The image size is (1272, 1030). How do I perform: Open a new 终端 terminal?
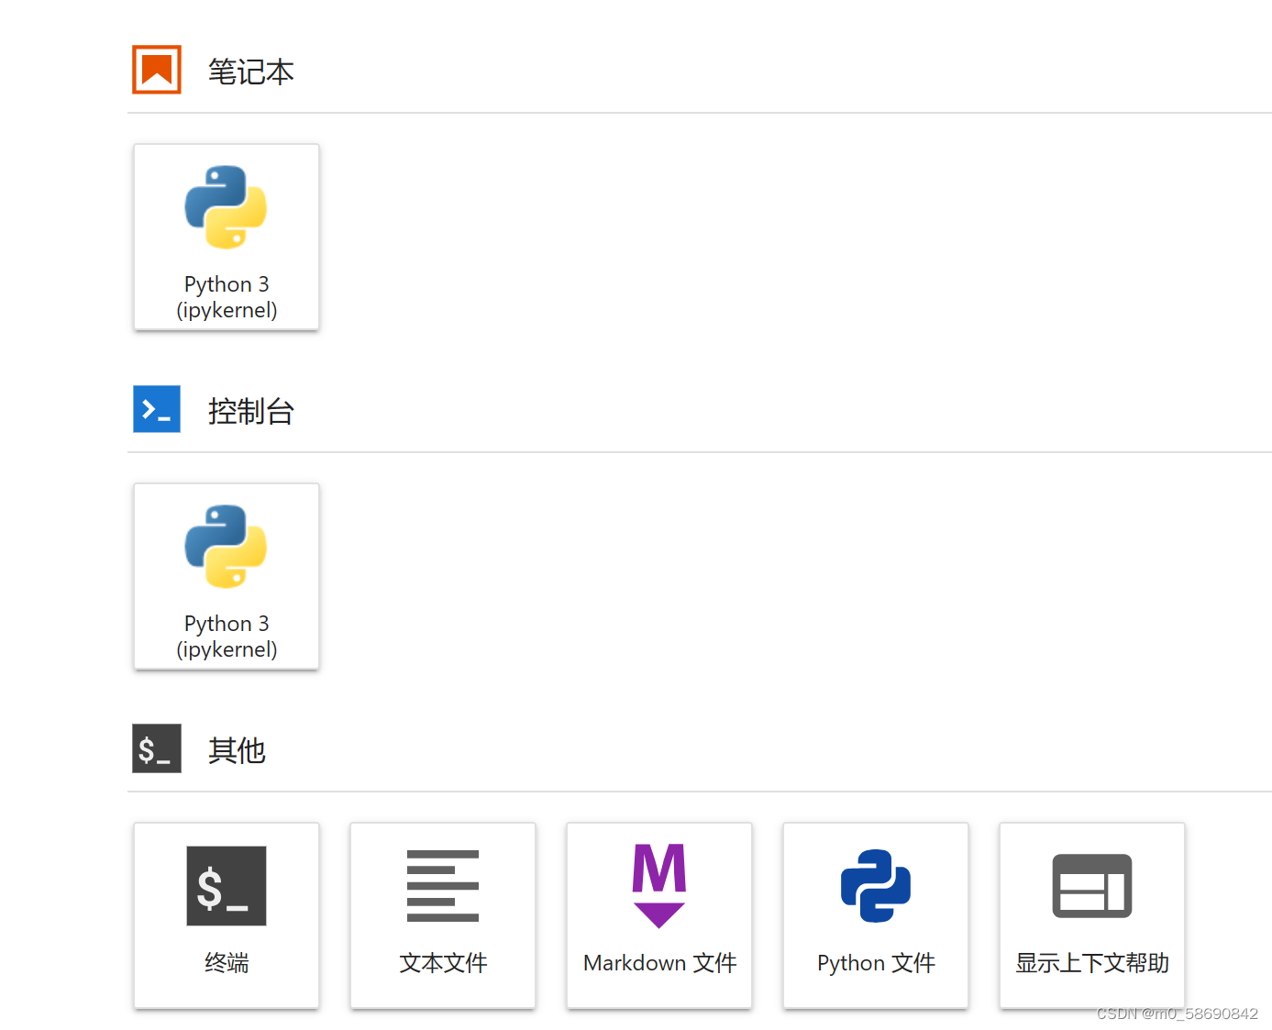[227, 915]
